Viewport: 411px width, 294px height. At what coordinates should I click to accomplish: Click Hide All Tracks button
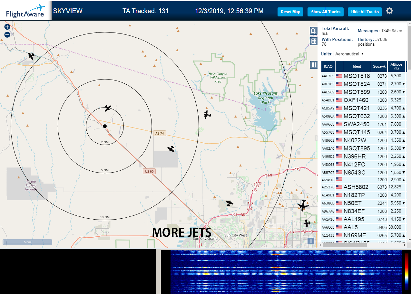pos(365,12)
